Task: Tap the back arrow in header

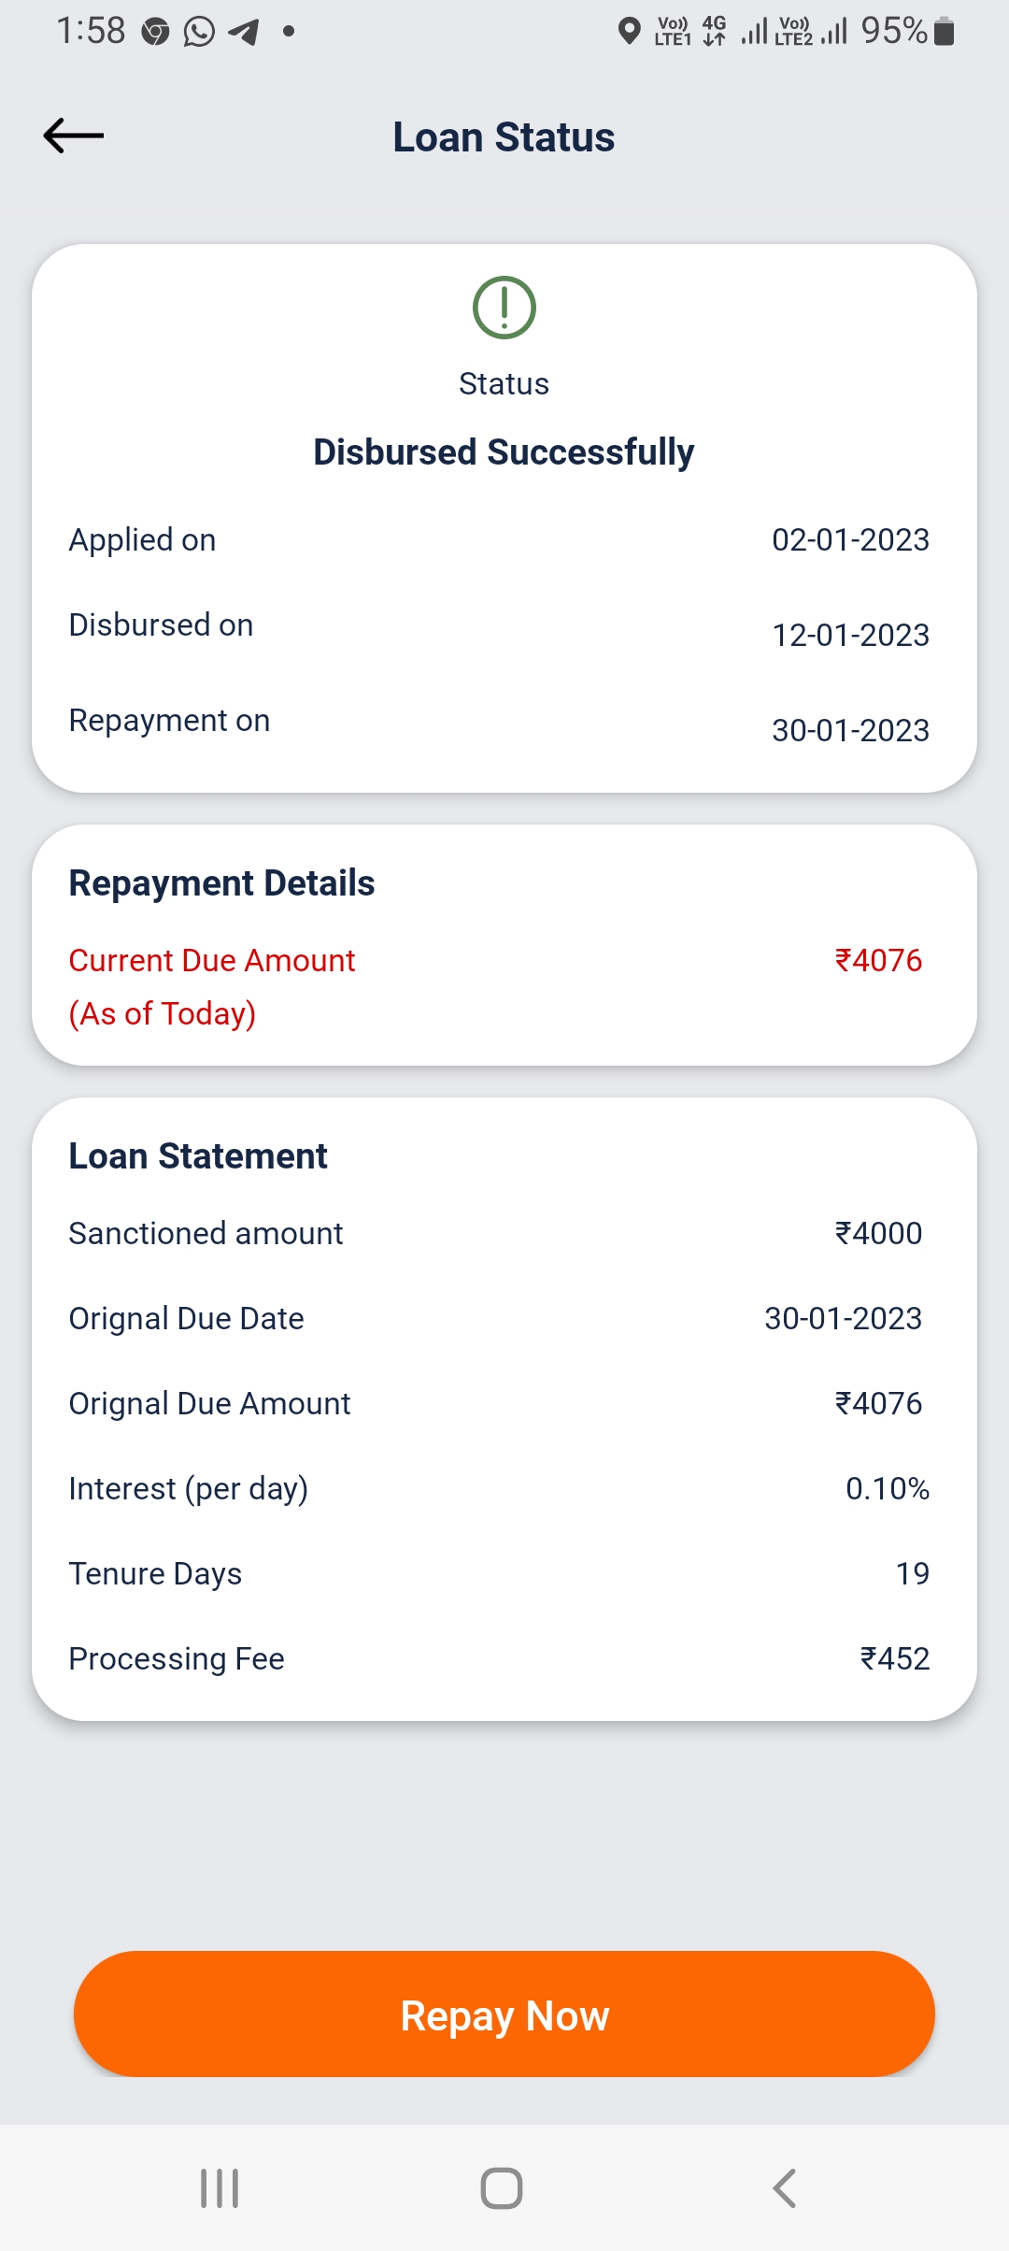Action: 74,136
